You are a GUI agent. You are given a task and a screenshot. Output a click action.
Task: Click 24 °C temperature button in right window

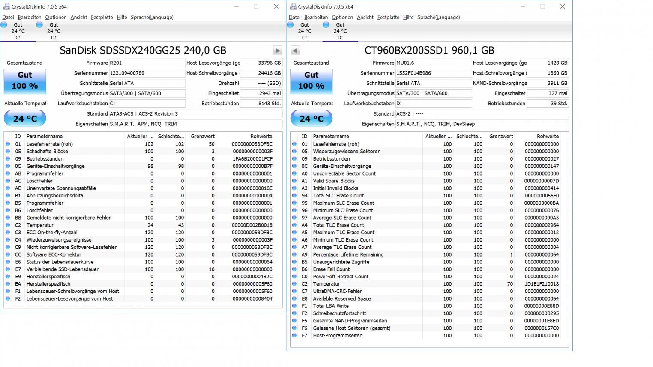tap(312, 119)
